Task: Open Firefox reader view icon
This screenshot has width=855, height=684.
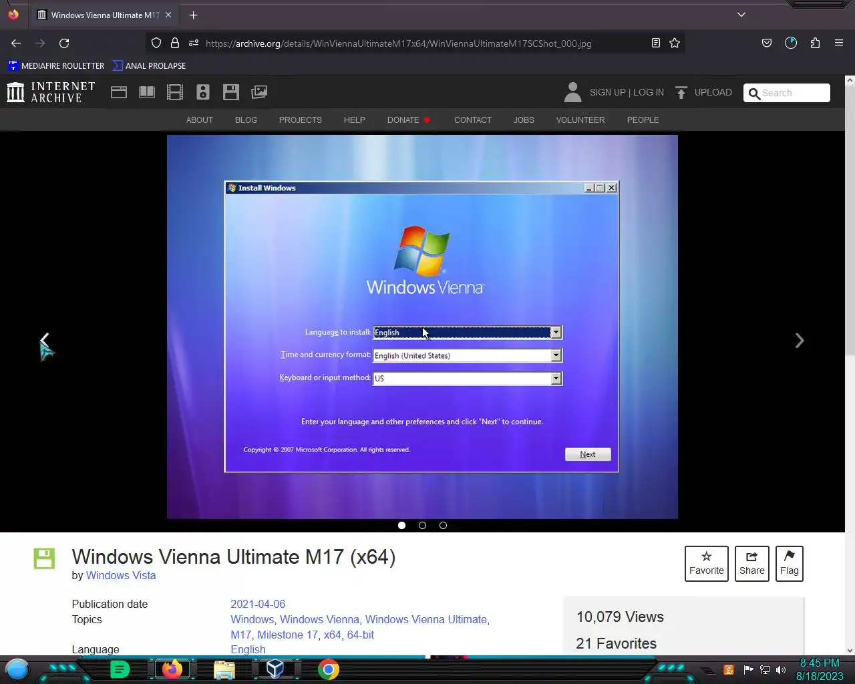Action: point(656,43)
